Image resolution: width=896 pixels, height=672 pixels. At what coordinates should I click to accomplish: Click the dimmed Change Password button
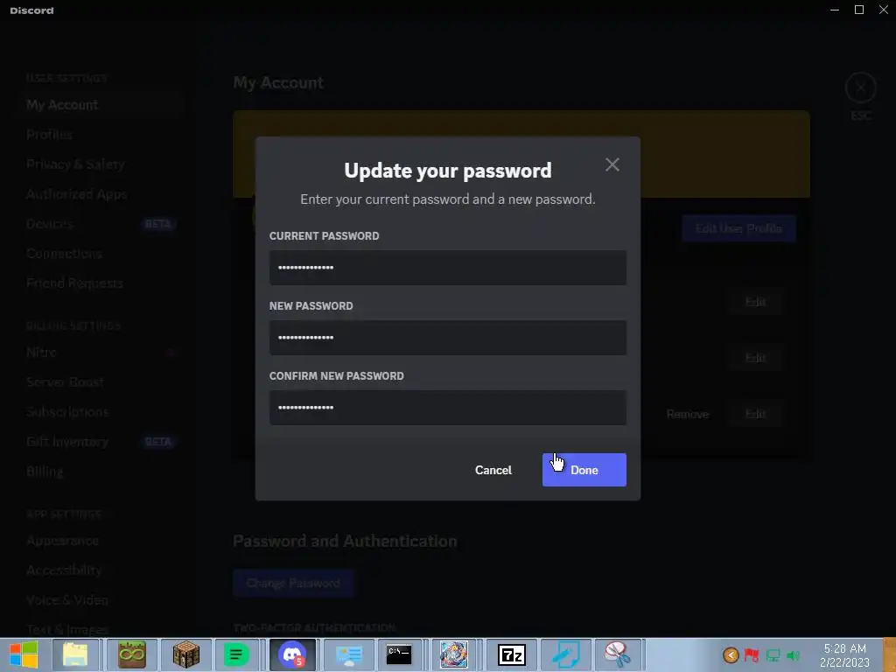tap(293, 583)
